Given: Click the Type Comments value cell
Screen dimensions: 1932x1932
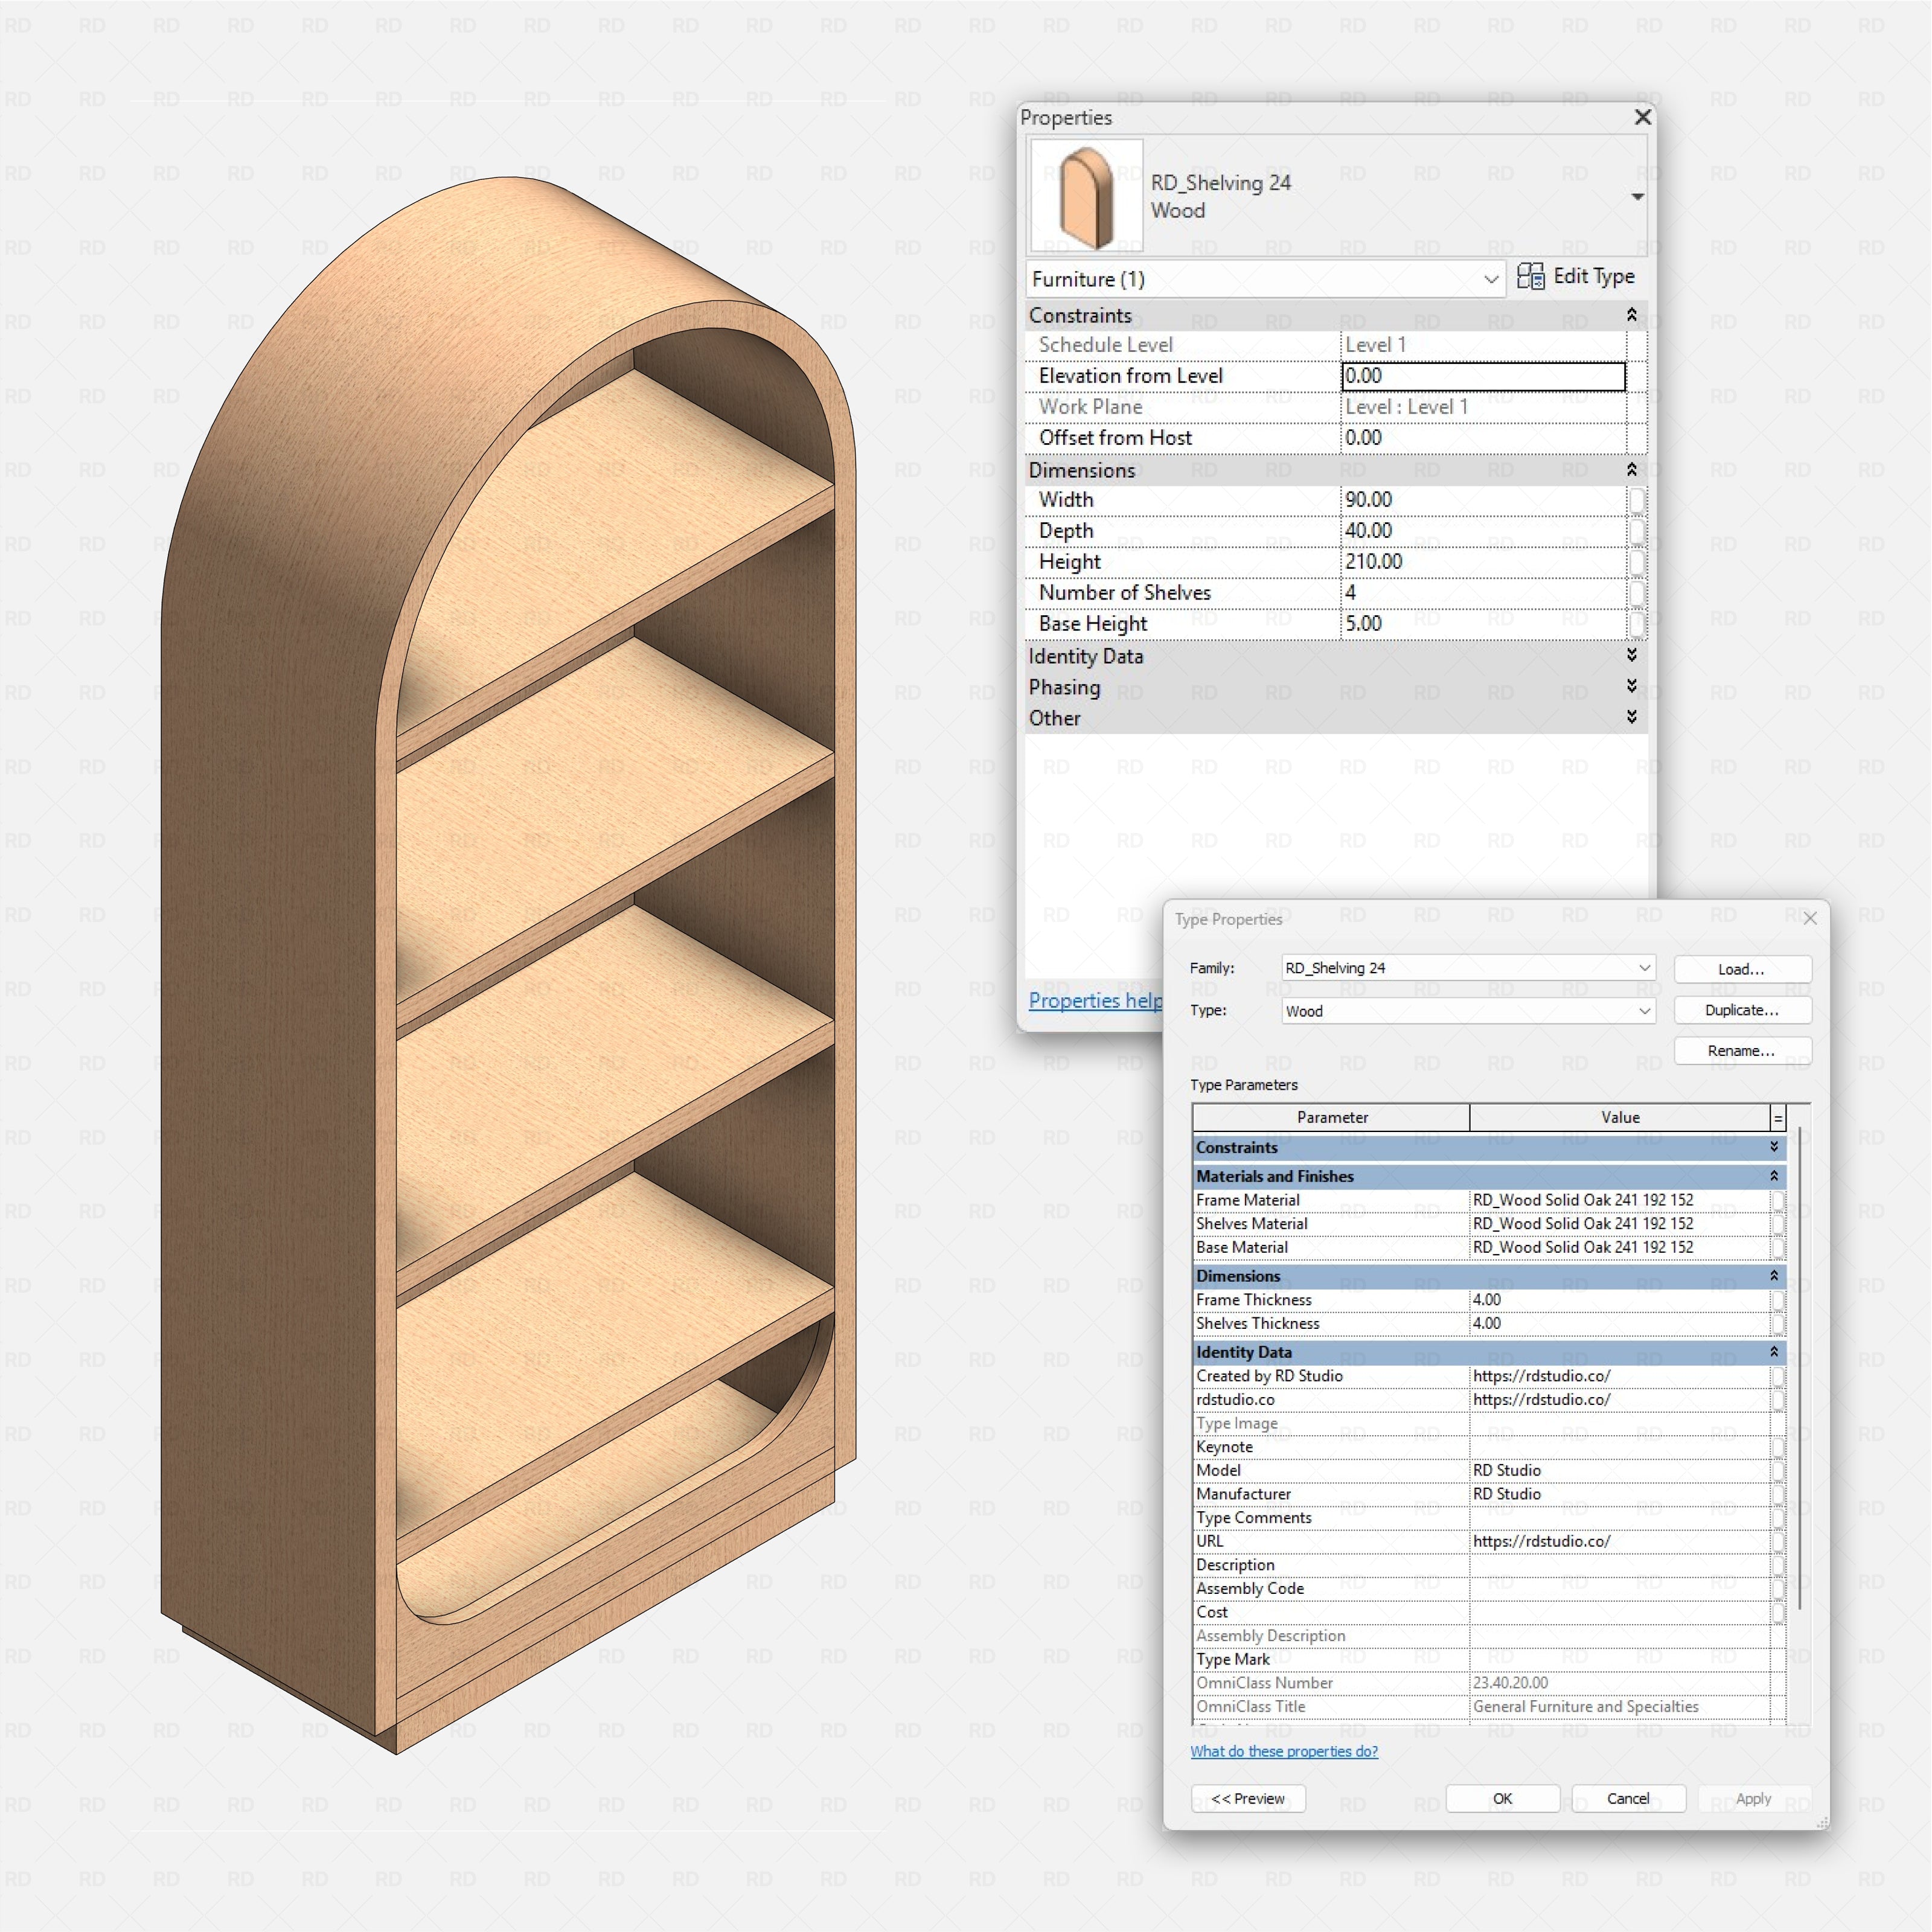Looking at the screenshot, I should pyautogui.click(x=1619, y=1518).
